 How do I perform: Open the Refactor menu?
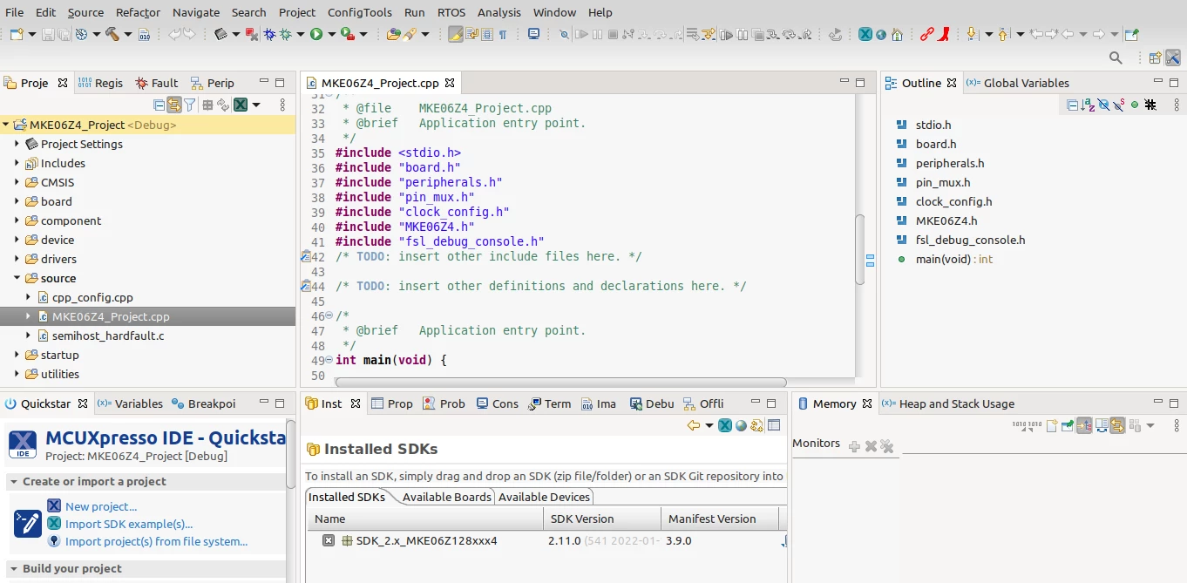[x=138, y=12]
